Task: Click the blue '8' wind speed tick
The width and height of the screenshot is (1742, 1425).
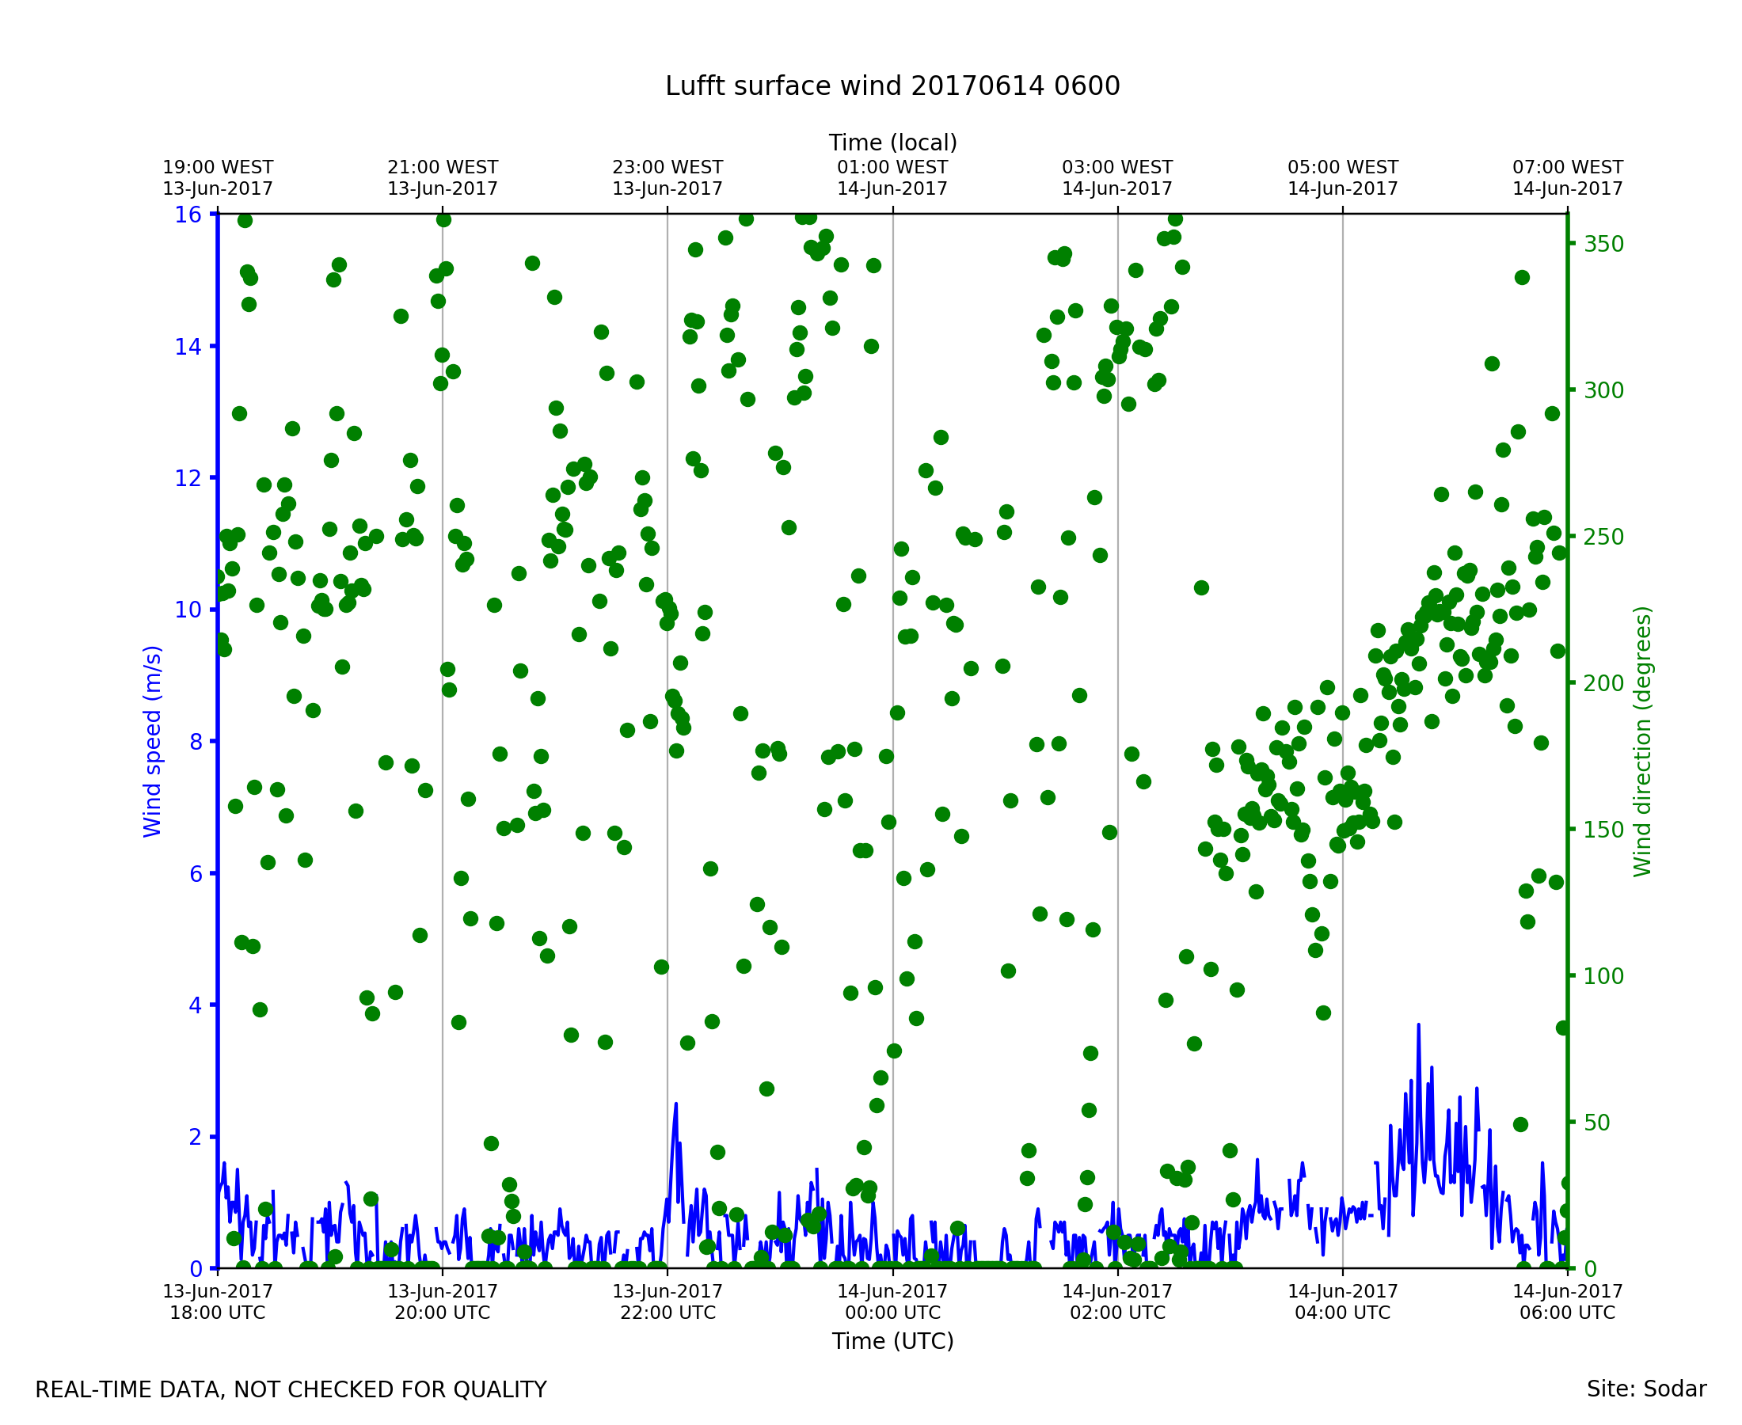Action: (196, 742)
